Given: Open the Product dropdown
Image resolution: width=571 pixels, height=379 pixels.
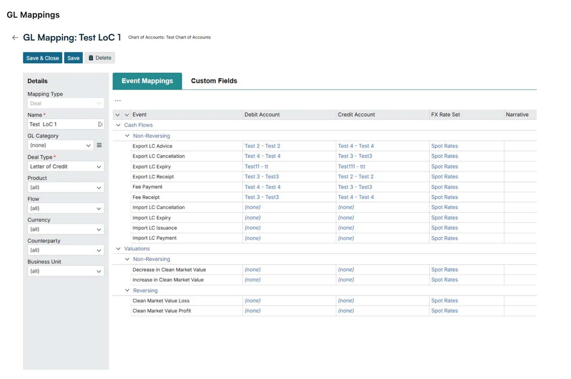Looking at the screenshot, I should (66, 187).
